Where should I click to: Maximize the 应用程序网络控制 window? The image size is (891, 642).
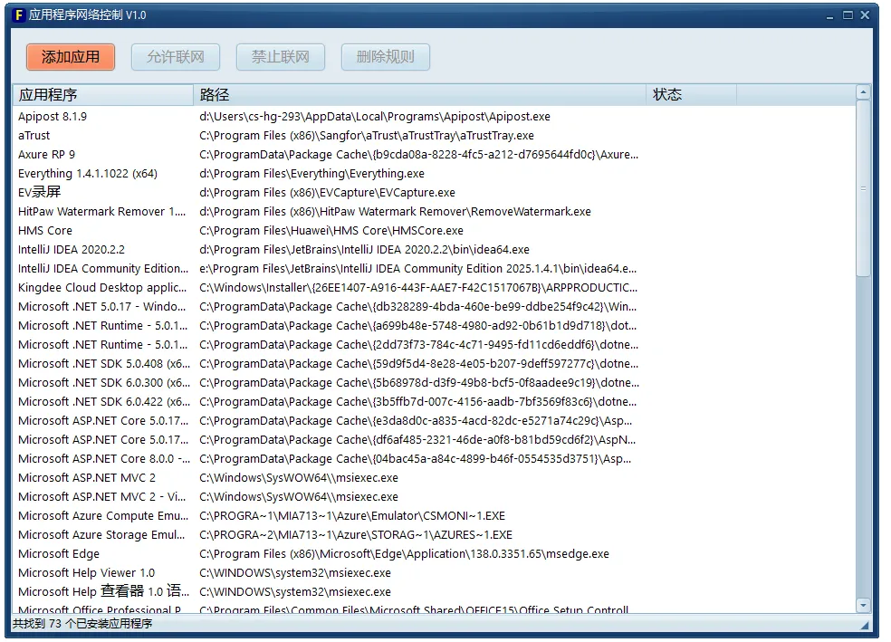(848, 15)
